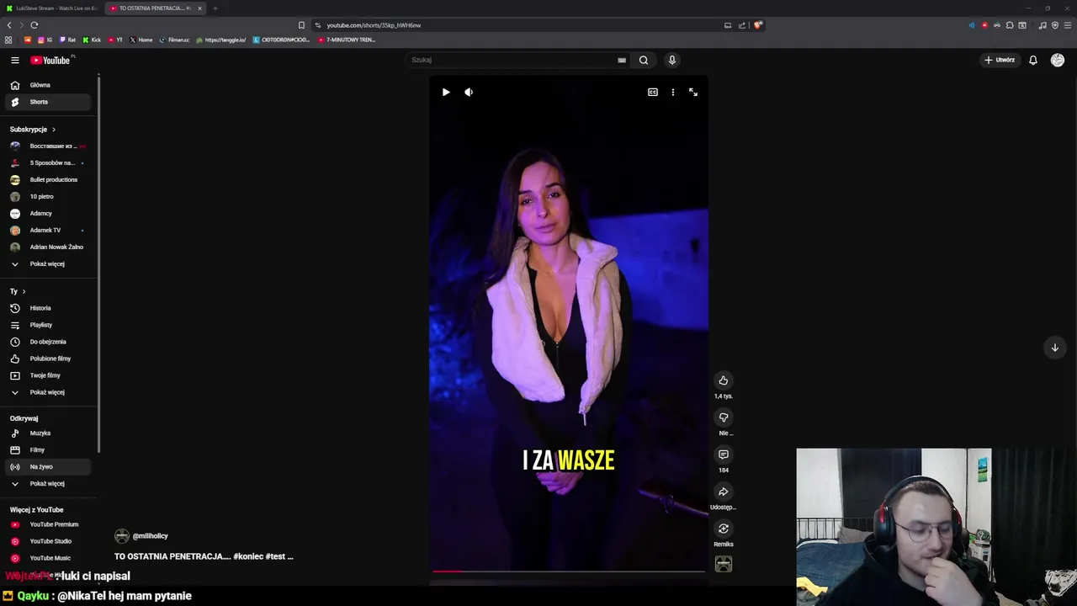
Task: Reload the page
Action: [x=34, y=25]
